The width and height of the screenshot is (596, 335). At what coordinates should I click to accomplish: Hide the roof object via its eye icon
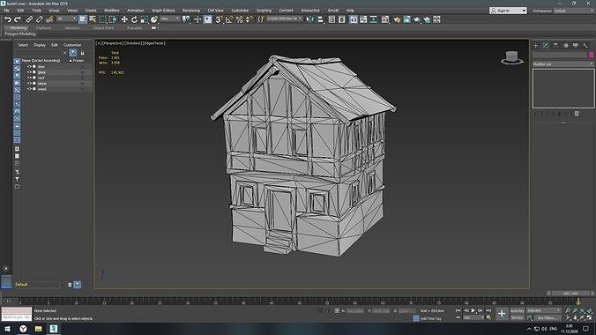[x=29, y=78]
